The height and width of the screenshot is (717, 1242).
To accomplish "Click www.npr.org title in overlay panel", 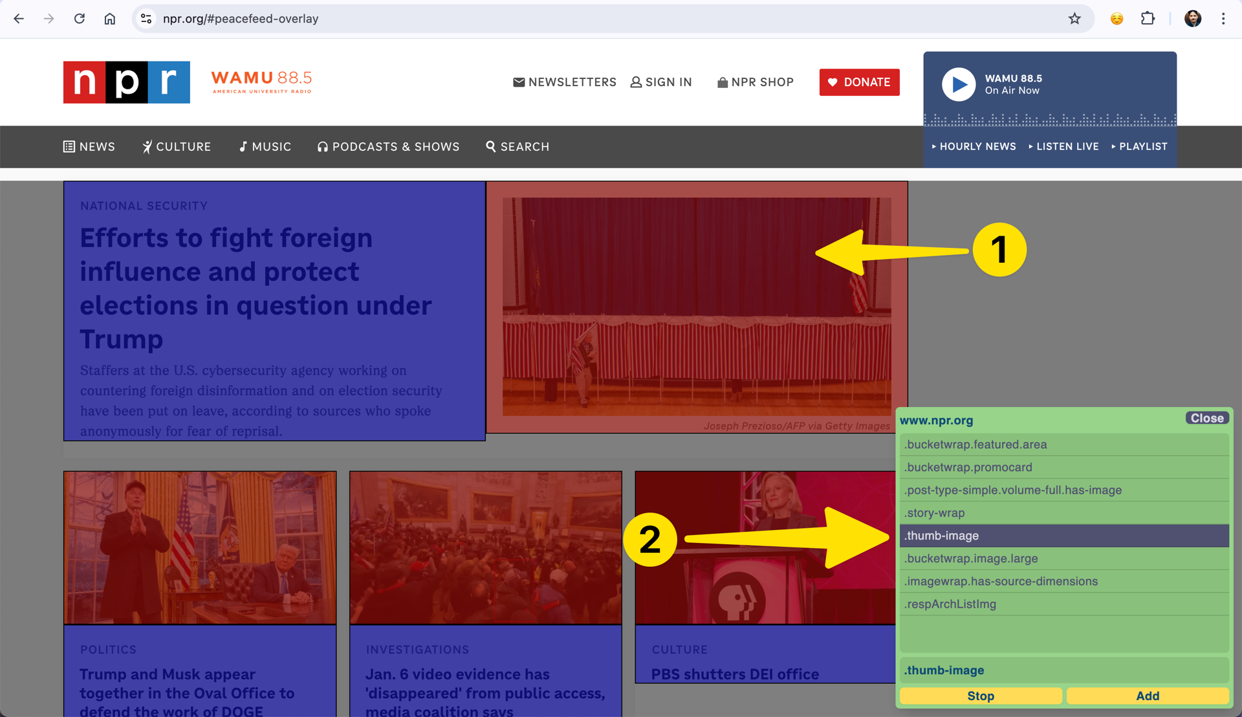I will [936, 420].
